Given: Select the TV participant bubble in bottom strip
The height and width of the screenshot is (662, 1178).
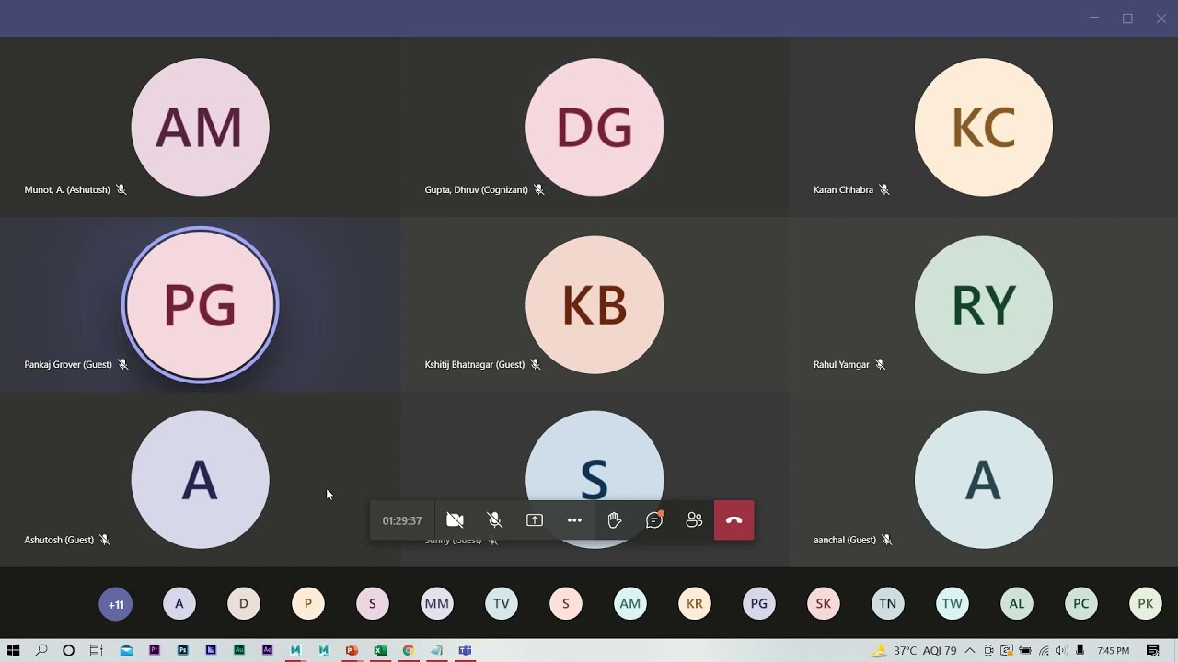Looking at the screenshot, I should 501,604.
